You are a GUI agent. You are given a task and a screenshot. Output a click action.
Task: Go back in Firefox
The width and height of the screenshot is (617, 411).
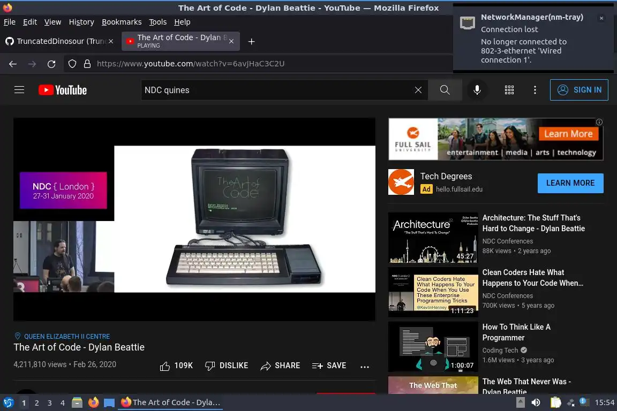click(13, 64)
